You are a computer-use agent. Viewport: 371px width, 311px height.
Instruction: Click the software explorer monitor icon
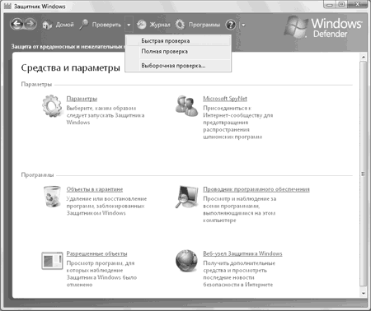click(x=187, y=197)
